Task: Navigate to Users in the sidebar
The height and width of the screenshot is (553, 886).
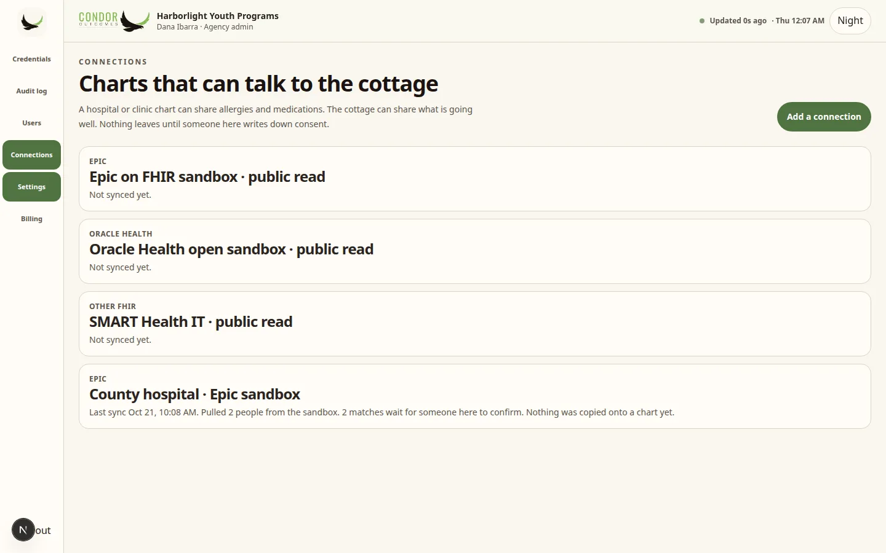Action: [x=31, y=123]
